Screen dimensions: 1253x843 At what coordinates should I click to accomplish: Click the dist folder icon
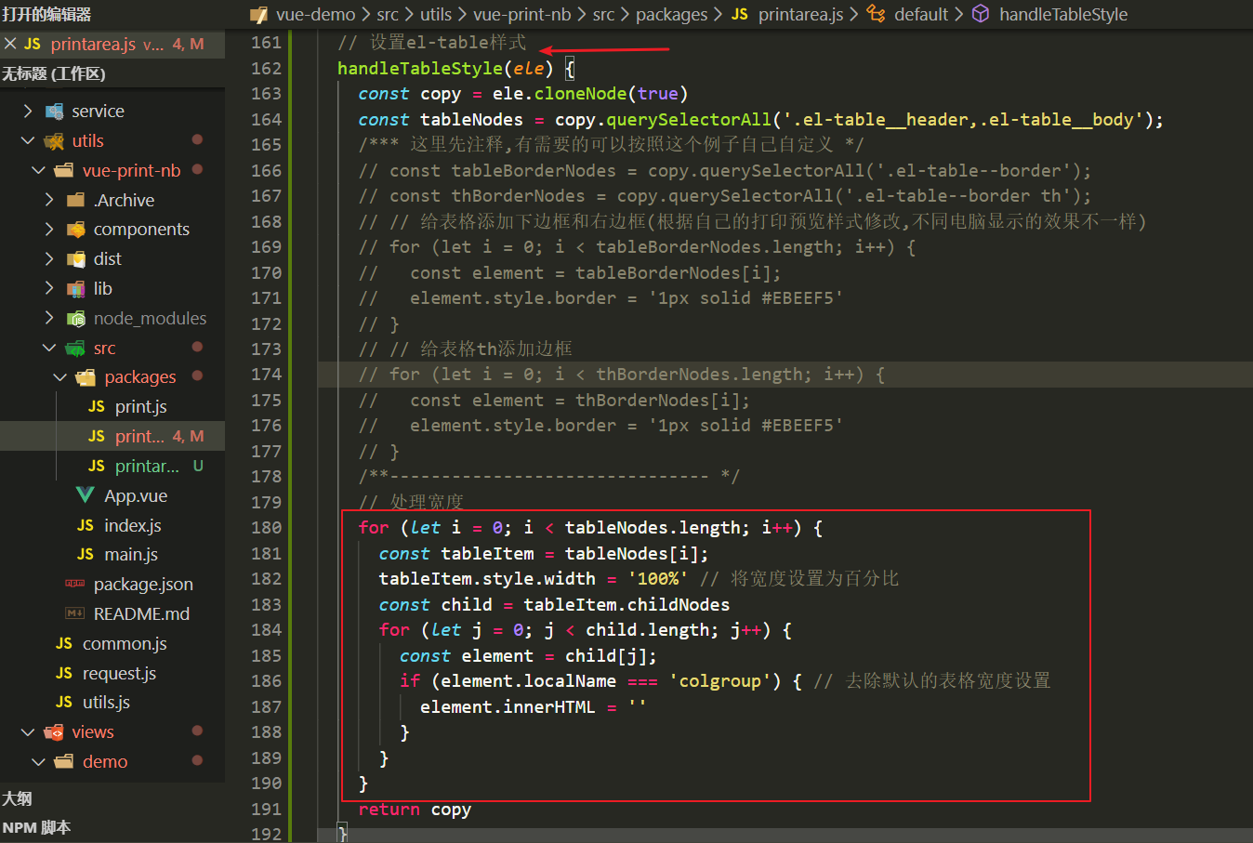(x=76, y=258)
